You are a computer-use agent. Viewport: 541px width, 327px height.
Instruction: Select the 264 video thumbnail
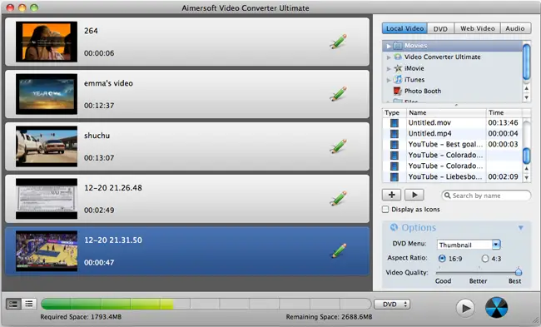tap(47, 42)
